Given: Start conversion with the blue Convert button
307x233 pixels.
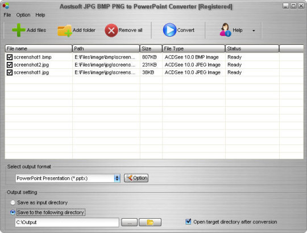Looking at the screenshot, I should (x=179, y=30).
